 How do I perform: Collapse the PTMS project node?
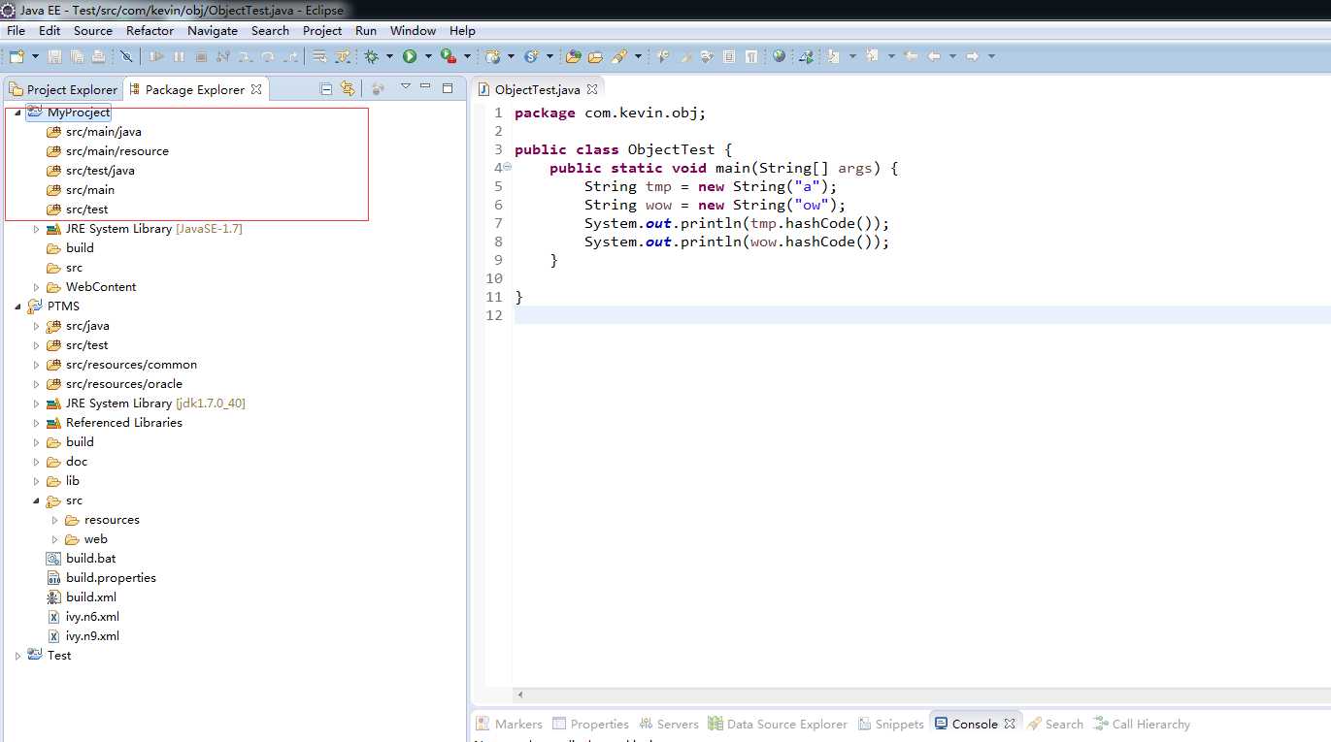click(x=17, y=306)
